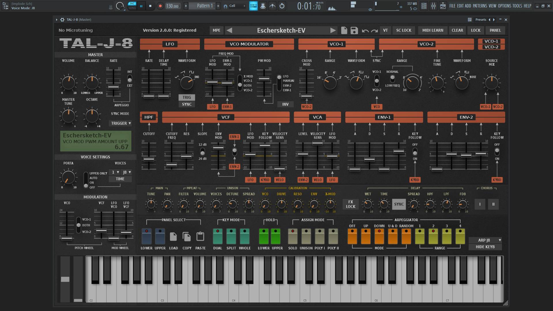553x311 pixels.
Task: Click the tempo tapper circular icon
Action: (120, 6)
